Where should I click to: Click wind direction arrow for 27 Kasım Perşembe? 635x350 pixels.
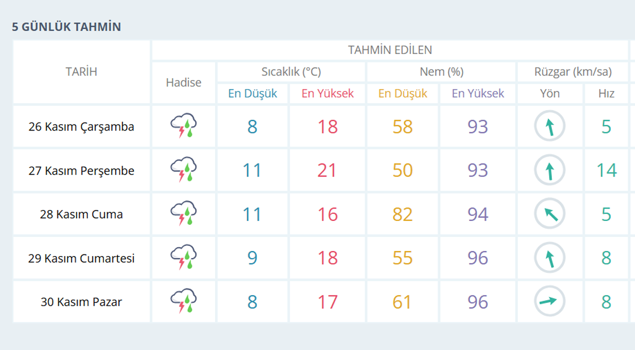[549, 170]
